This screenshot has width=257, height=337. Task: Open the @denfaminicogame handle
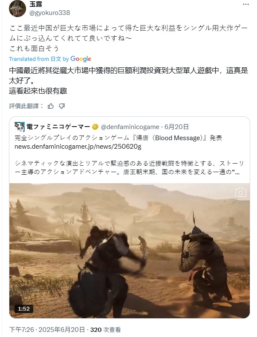coord(130,127)
